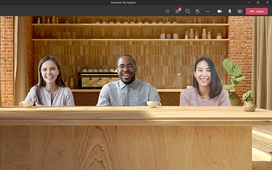Raise your hand in the meeting
The width and height of the screenshot is (272, 170).
[x=197, y=11]
